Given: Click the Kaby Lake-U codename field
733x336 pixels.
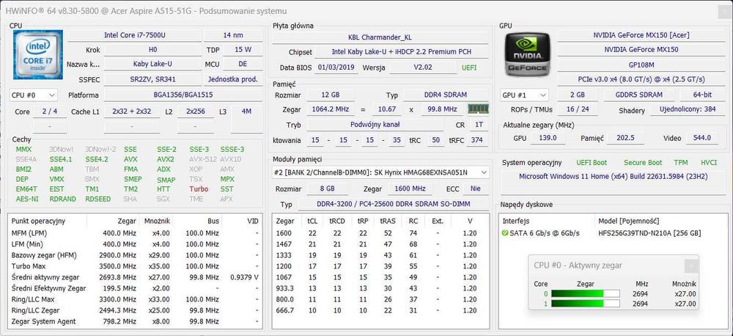Looking at the screenshot, I should point(152,64).
